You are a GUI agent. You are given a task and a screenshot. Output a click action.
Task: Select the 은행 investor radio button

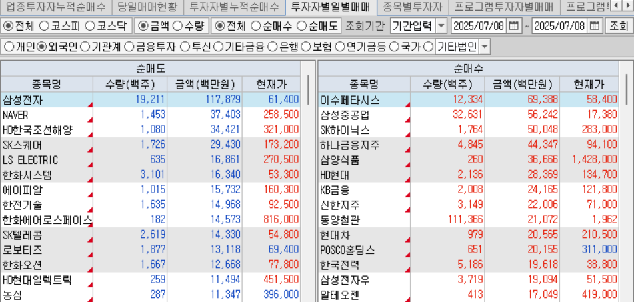click(273, 47)
